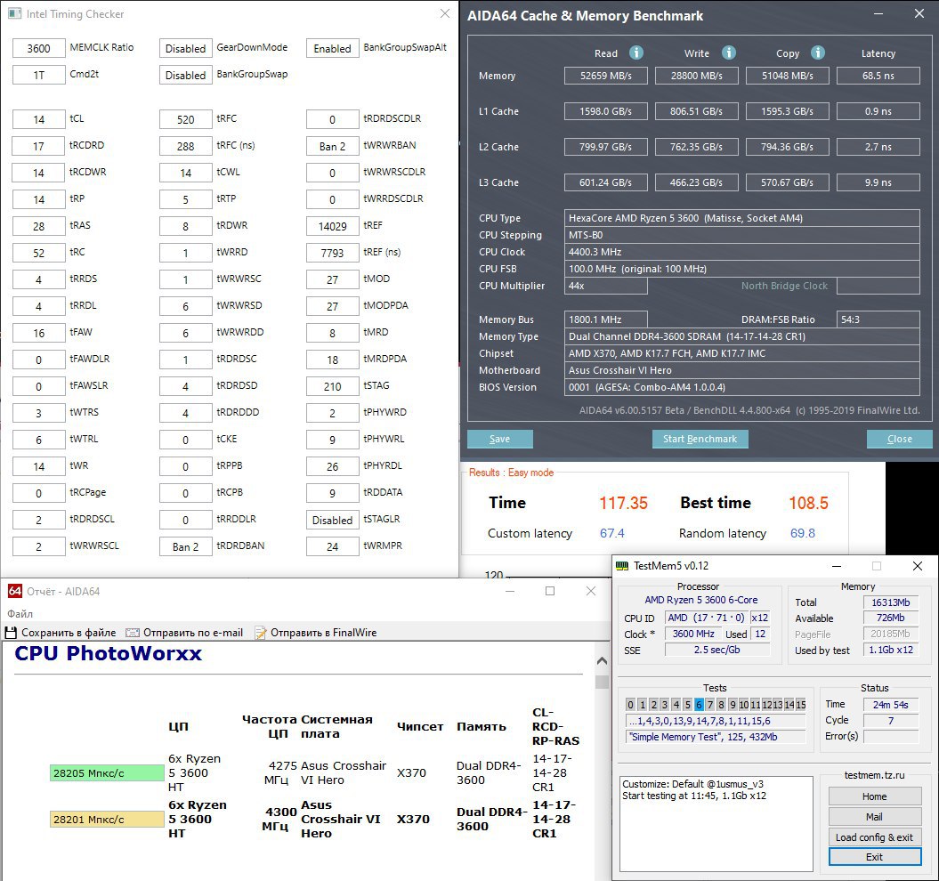The image size is (939, 881).
Task: Click the Memory Type DDR4-3600 field
Action: [742, 336]
